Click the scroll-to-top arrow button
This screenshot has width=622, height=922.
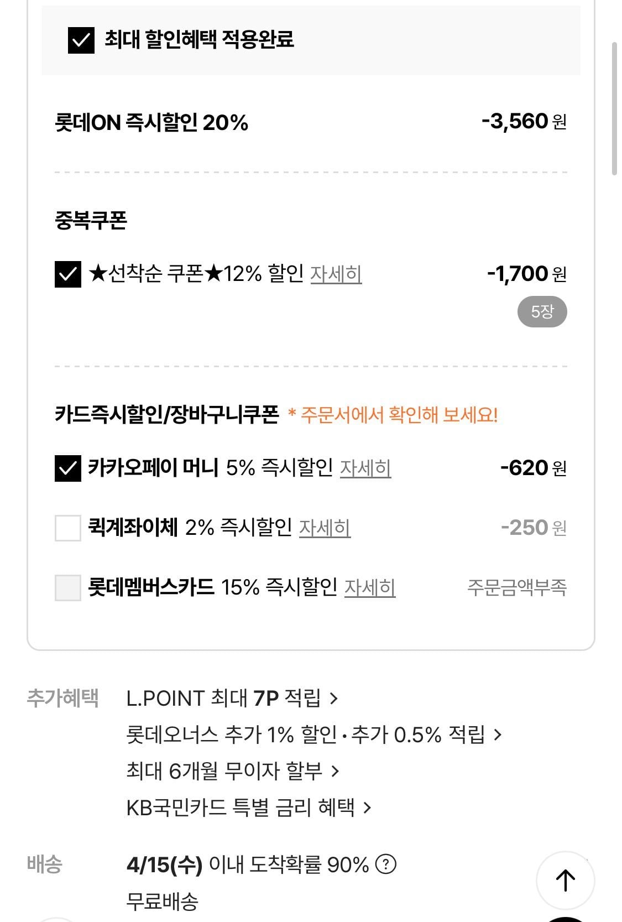(565, 880)
